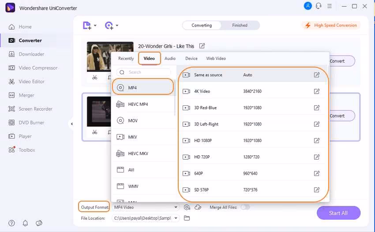Click the Add Files icon
The image size is (375, 232).
pos(87,25)
